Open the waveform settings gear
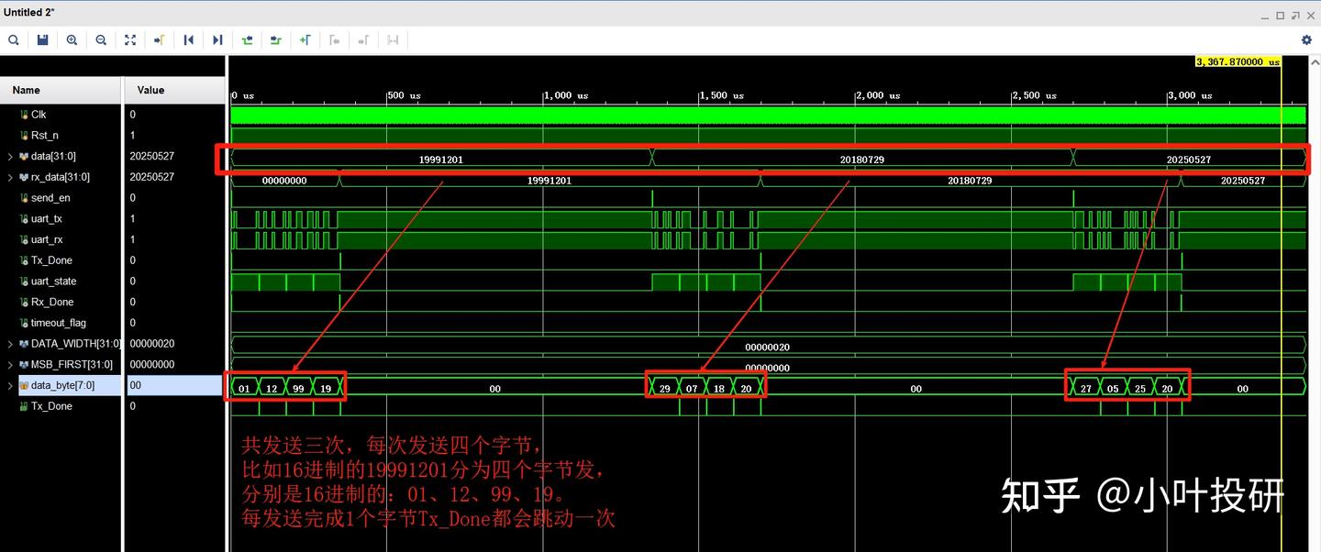Screen dimensions: 1321x552 pyautogui.click(x=1306, y=39)
